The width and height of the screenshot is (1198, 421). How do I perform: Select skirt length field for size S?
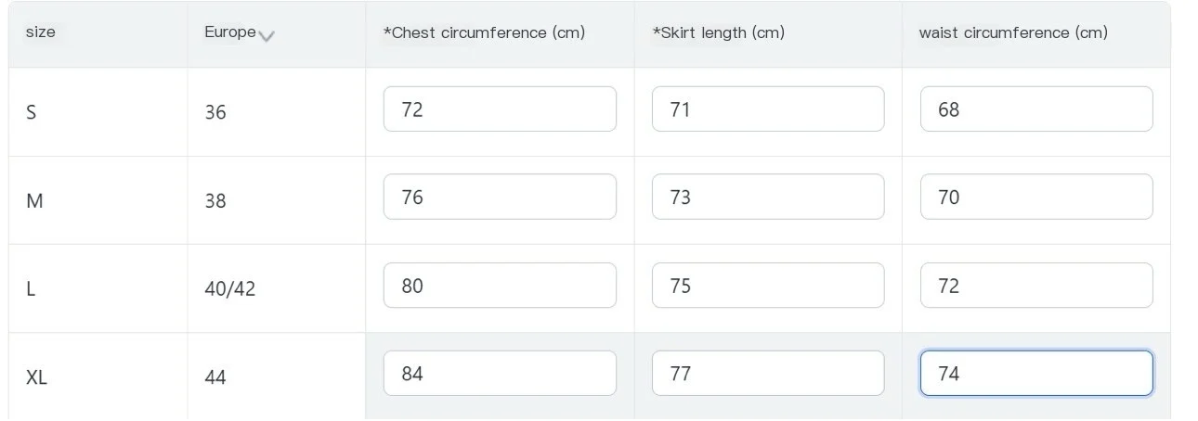[768, 109]
